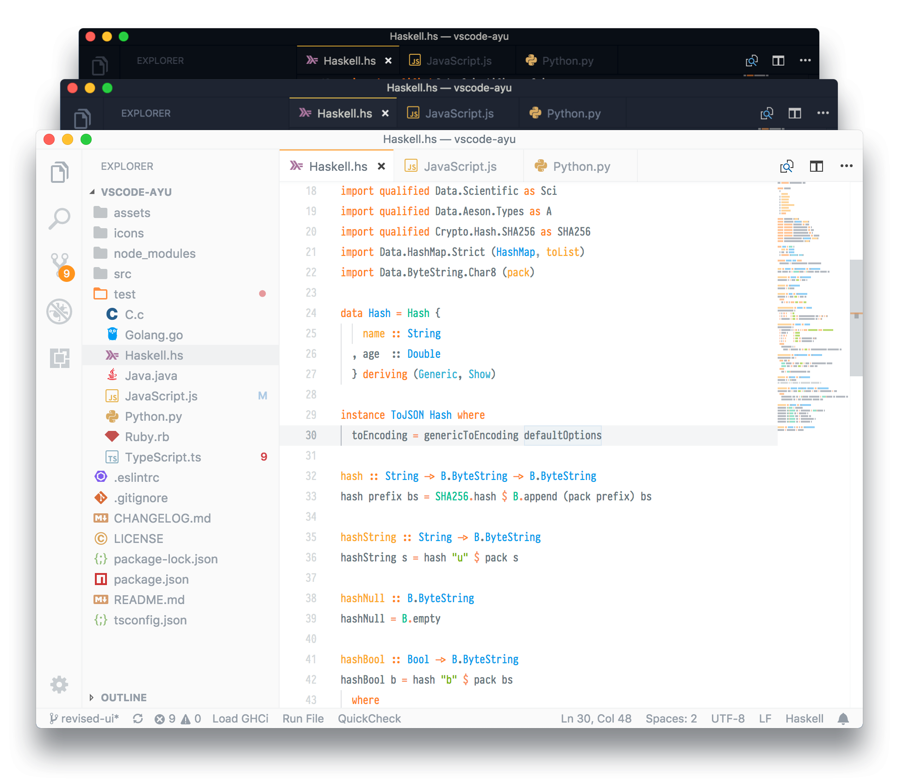Open the Settings gear at the bottom left
This screenshot has width=898, height=779.
(59, 685)
